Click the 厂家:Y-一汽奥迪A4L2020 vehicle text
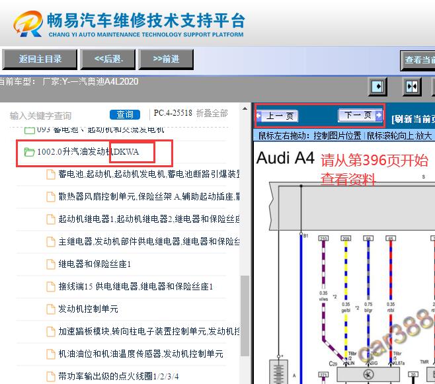435x384 pixels. [x=90, y=81]
